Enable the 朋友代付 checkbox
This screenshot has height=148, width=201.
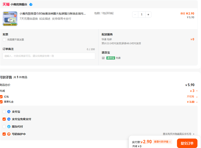[4, 127]
